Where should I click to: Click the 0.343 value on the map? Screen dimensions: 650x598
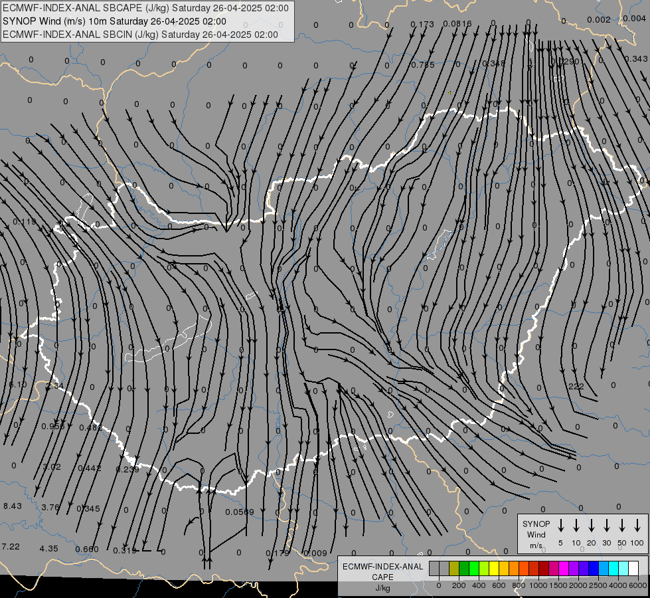coord(636,59)
